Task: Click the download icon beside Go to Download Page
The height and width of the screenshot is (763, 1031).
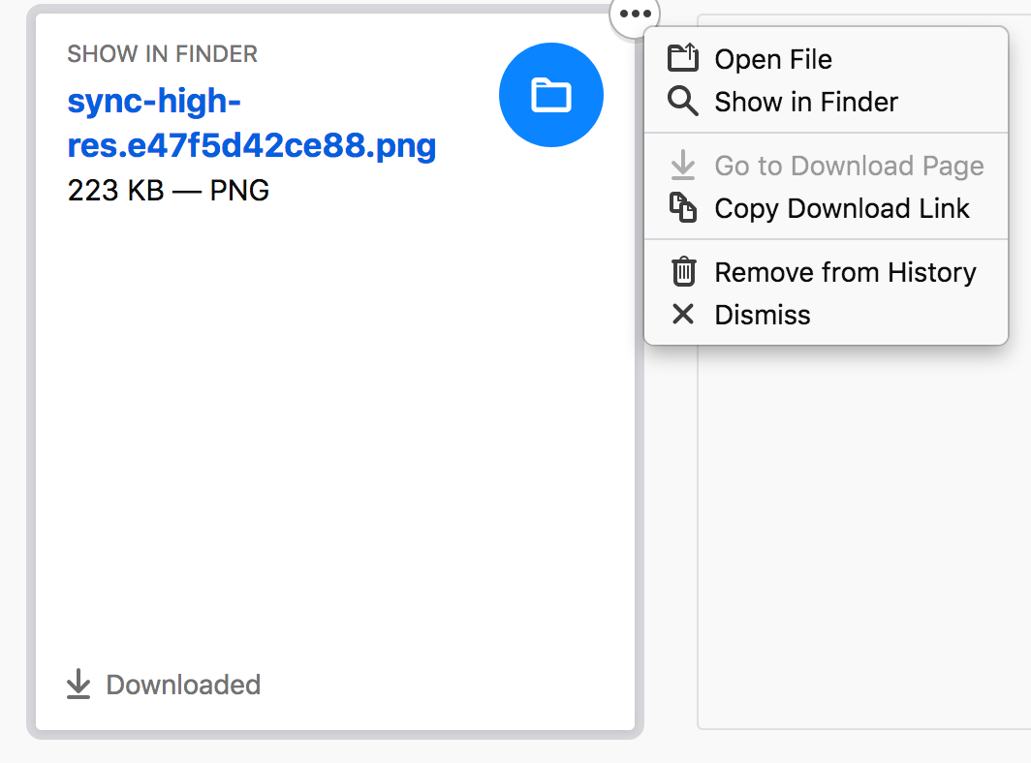Action: [683, 165]
